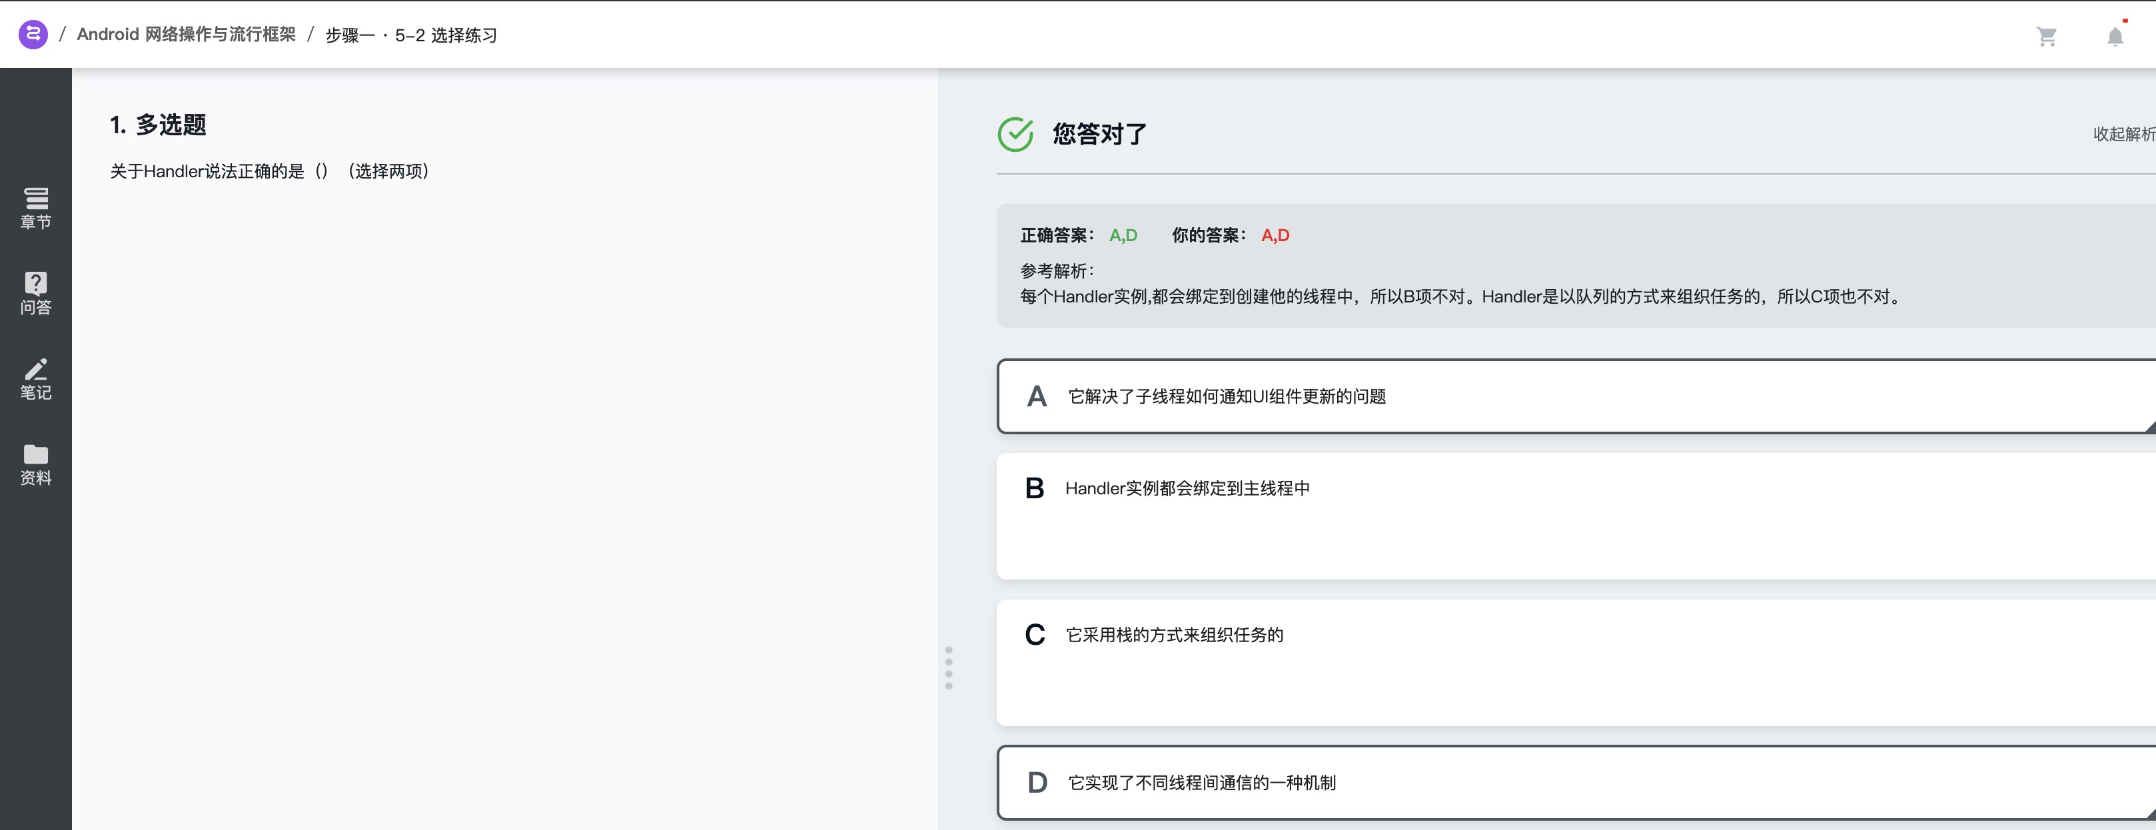Click the explanation text 每个Handler实例
This screenshot has width=2156, height=830.
[x=1460, y=297]
